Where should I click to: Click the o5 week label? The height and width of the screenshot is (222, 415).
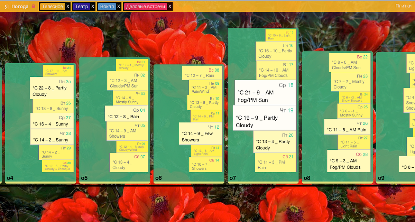point(84,178)
